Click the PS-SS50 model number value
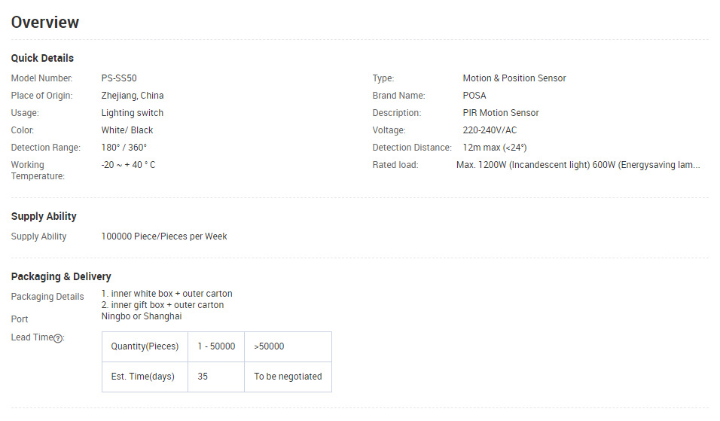Screen dimensions: 720x421 (x=119, y=78)
